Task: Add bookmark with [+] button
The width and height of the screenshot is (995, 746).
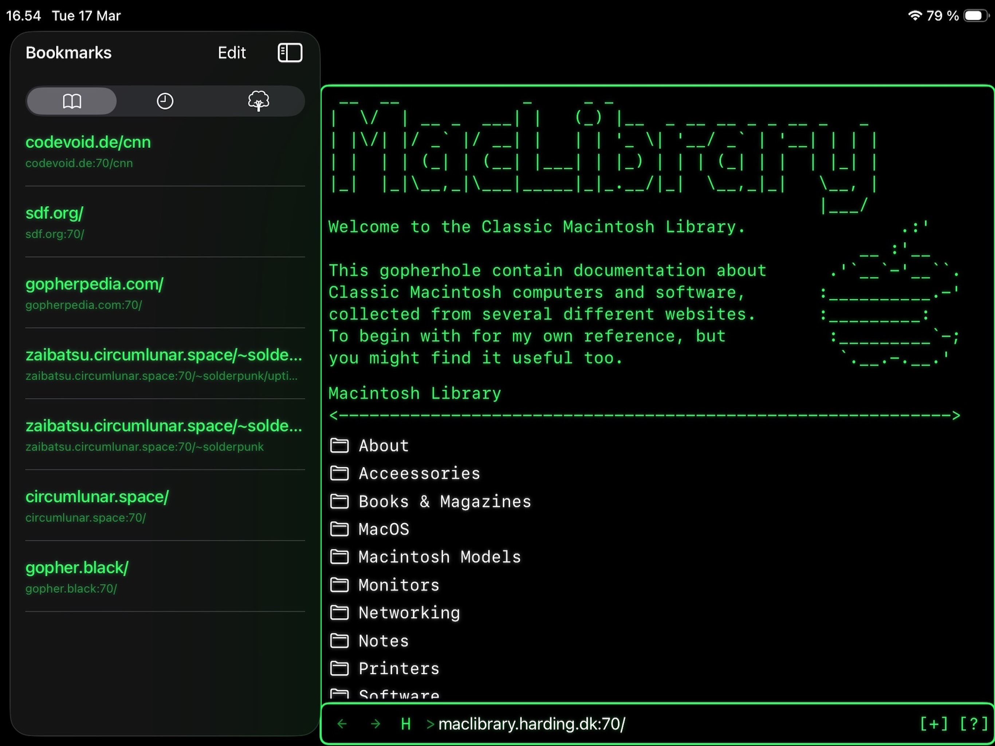Action: pyautogui.click(x=933, y=724)
